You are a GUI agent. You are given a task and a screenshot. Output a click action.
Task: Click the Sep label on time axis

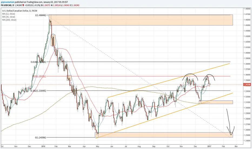point(154,146)
